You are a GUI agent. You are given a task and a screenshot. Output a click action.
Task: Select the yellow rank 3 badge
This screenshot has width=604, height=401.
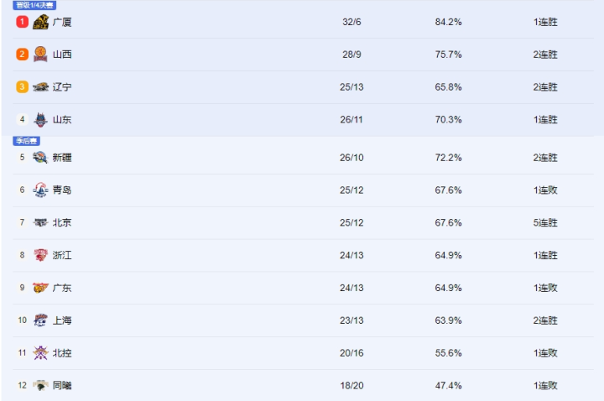point(22,87)
